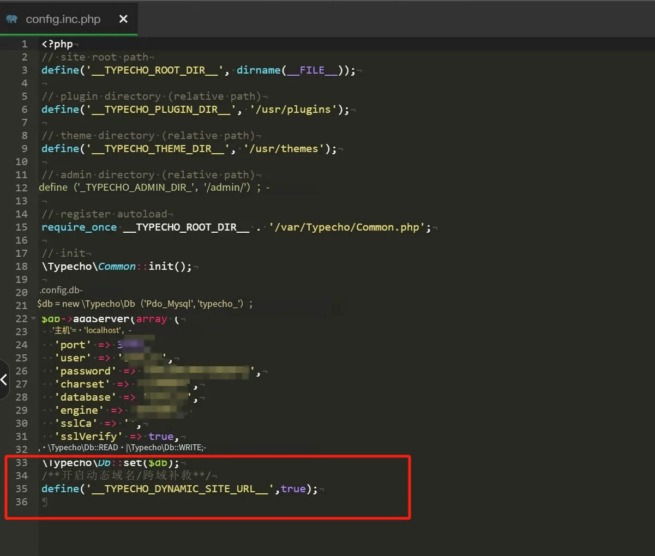The width and height of the screenshot is (655, 556).
Task: Click line number 15 in the gutter
Action: coord(21,227)
